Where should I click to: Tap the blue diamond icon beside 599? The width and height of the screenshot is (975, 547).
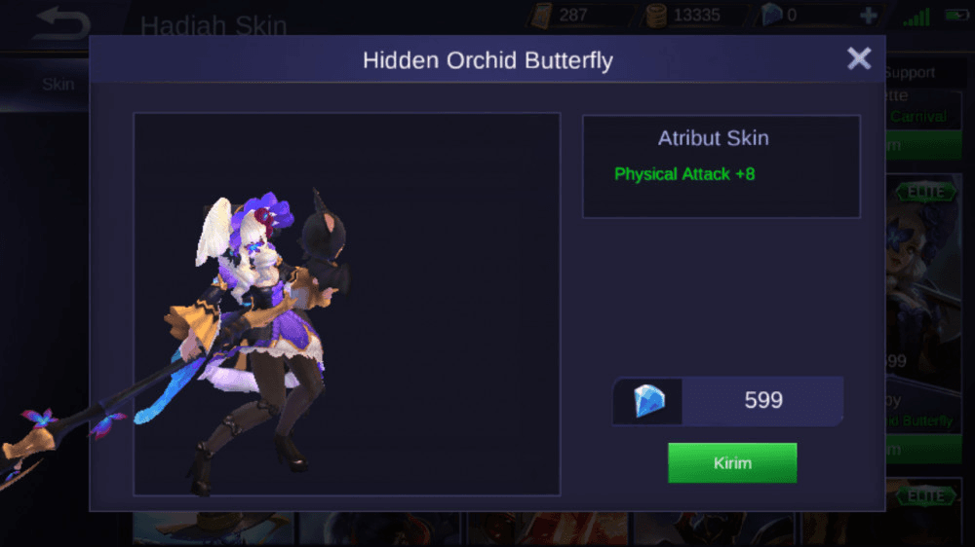[x=648, y=400]
